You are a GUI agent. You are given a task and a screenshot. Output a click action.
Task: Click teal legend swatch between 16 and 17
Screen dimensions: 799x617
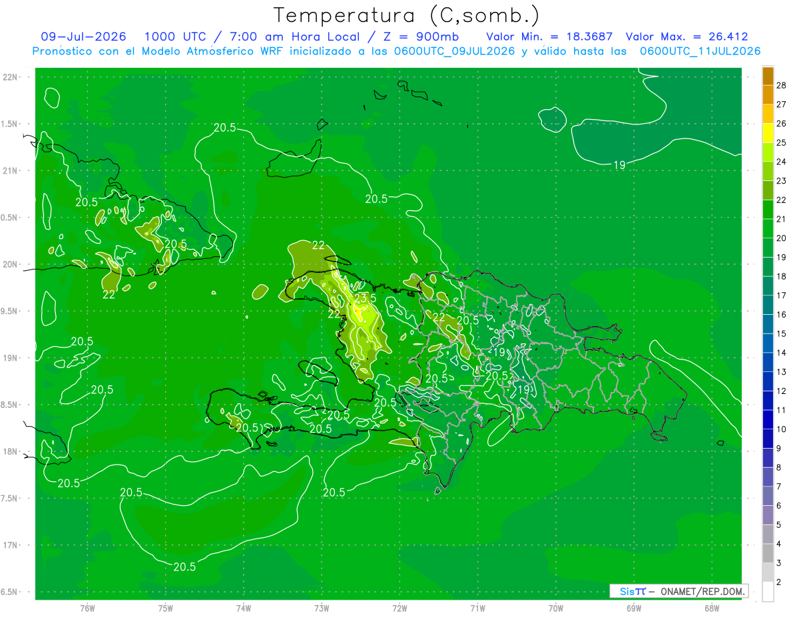pyautogui.click(x=768, y=306)
